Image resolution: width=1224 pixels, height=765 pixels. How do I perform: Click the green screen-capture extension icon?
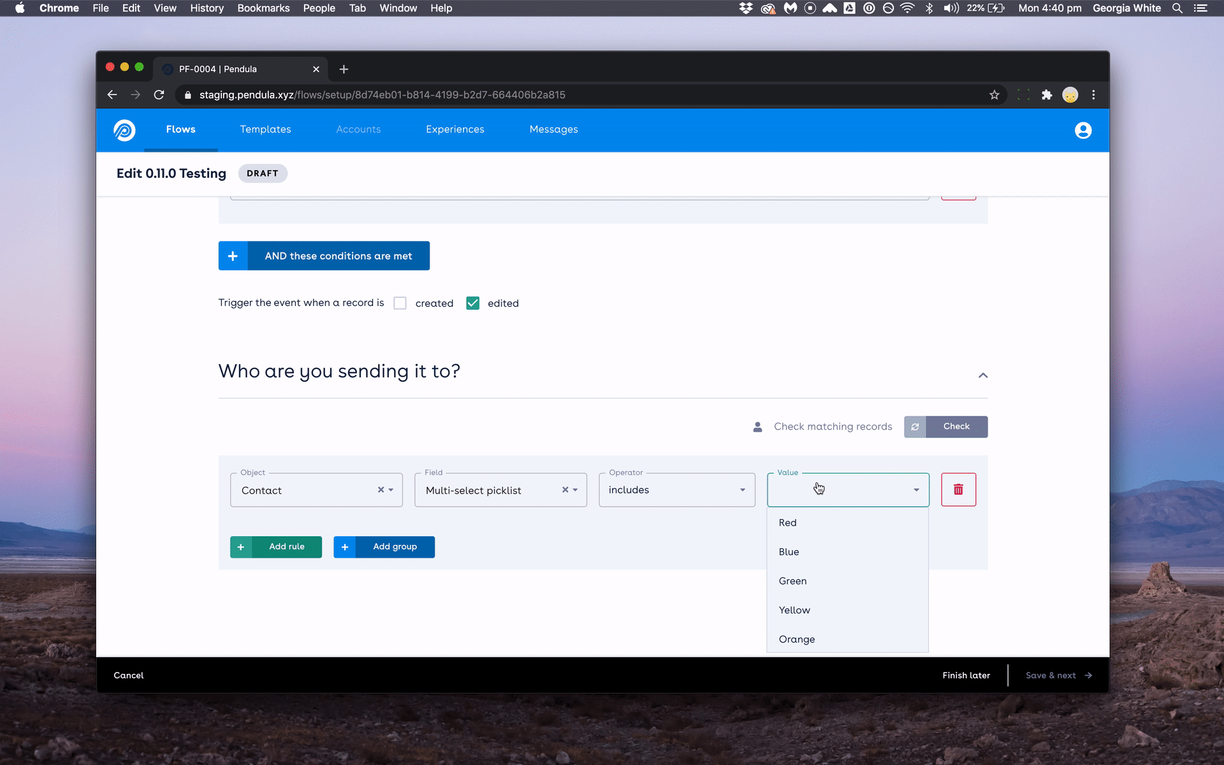point(1023,95)
